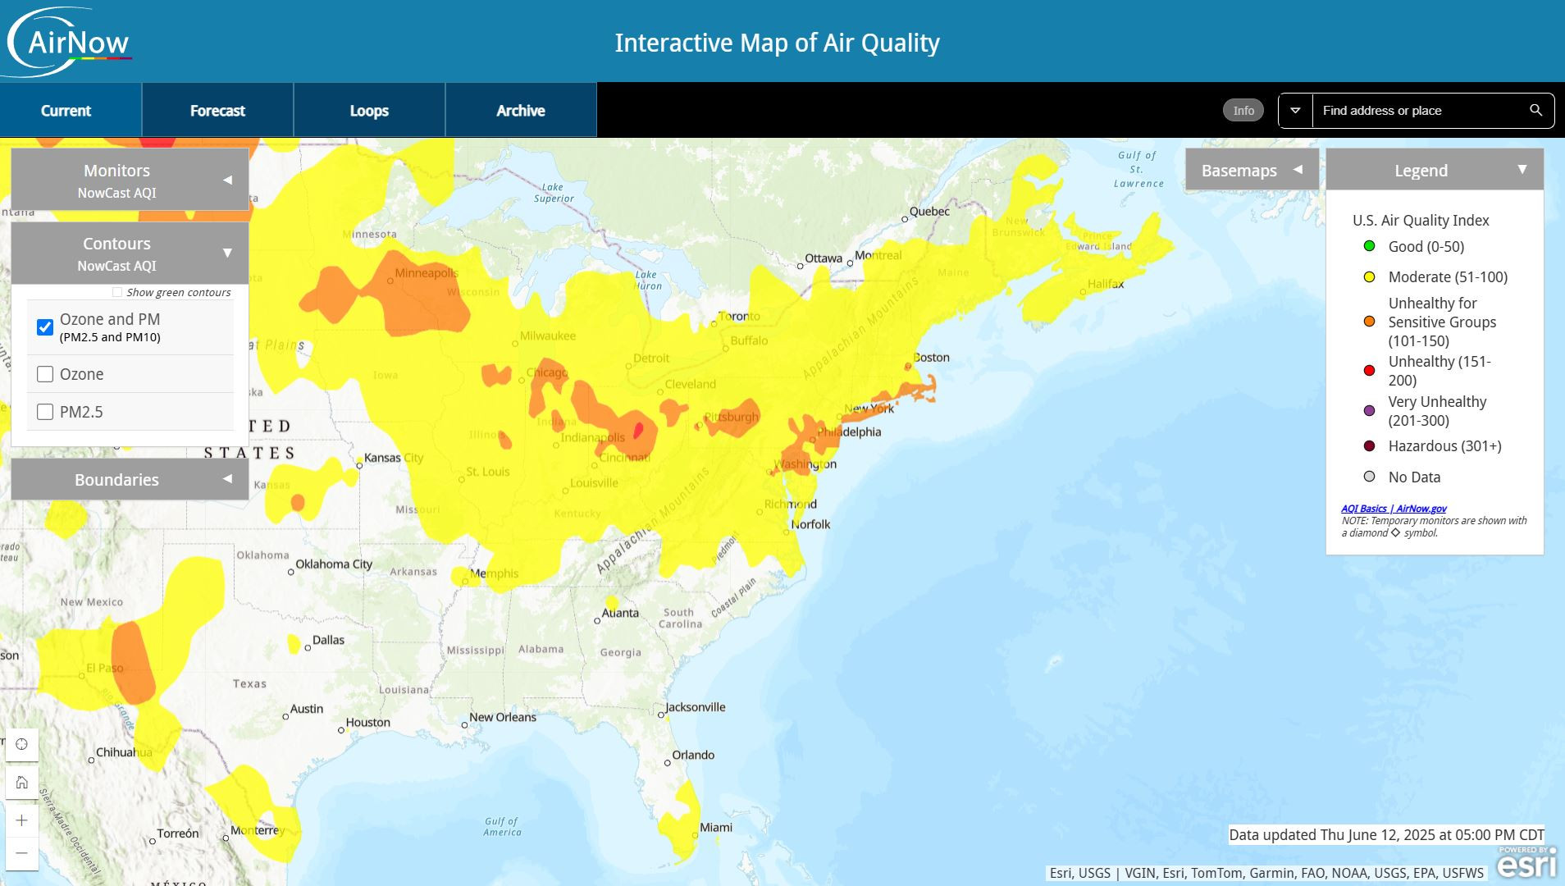Click the New York city label
Viewport: 1565px width, 886px height.
click(869, 408)
